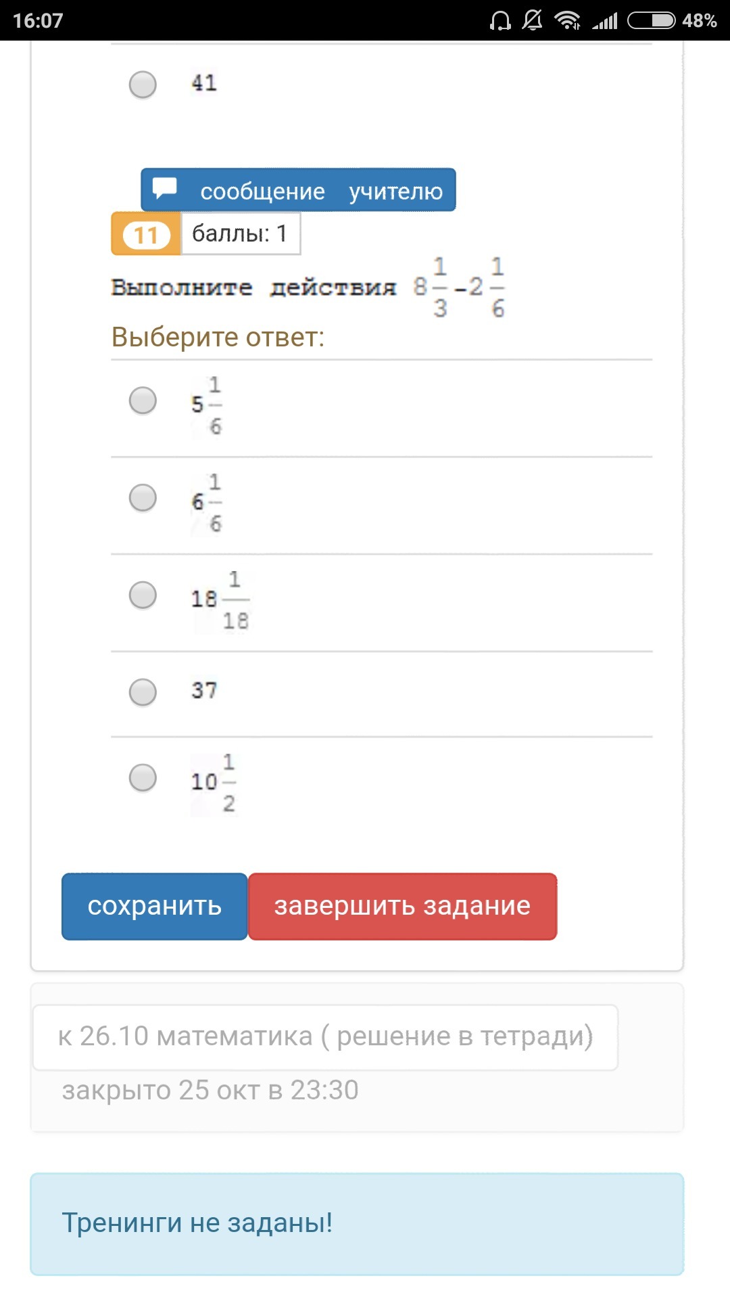Tap the Wi-Fi signal icon
730x1299 pixels.
tap(567, 21)
